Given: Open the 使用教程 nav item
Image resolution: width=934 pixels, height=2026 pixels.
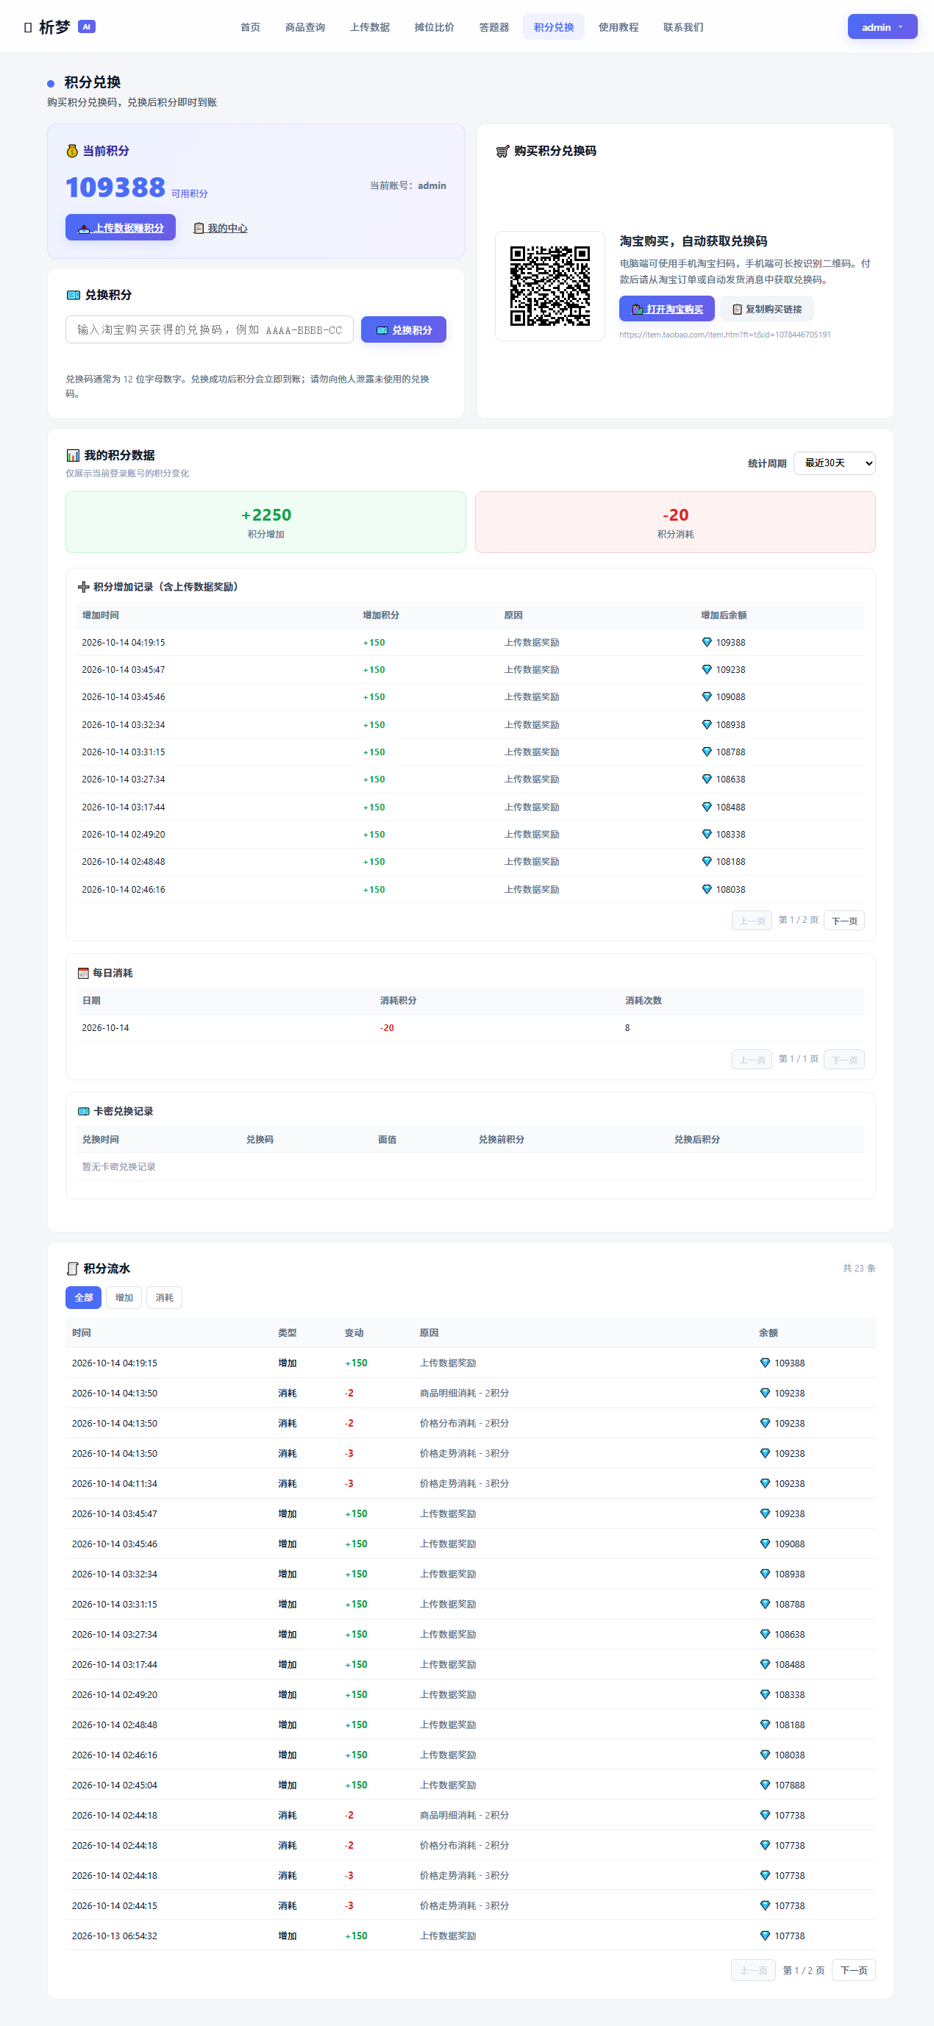Looking at the screenshot, I should (x=618, y=26).
